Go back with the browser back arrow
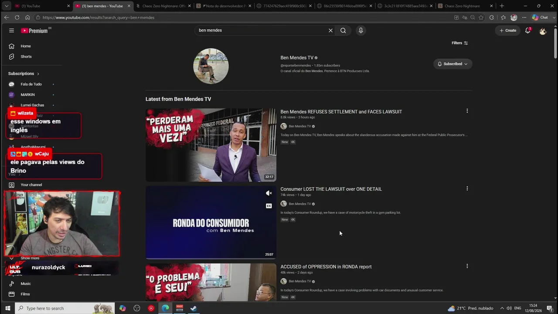Image resolution: width=558 pixels, height=314 pixels. [x=6, y=17]
